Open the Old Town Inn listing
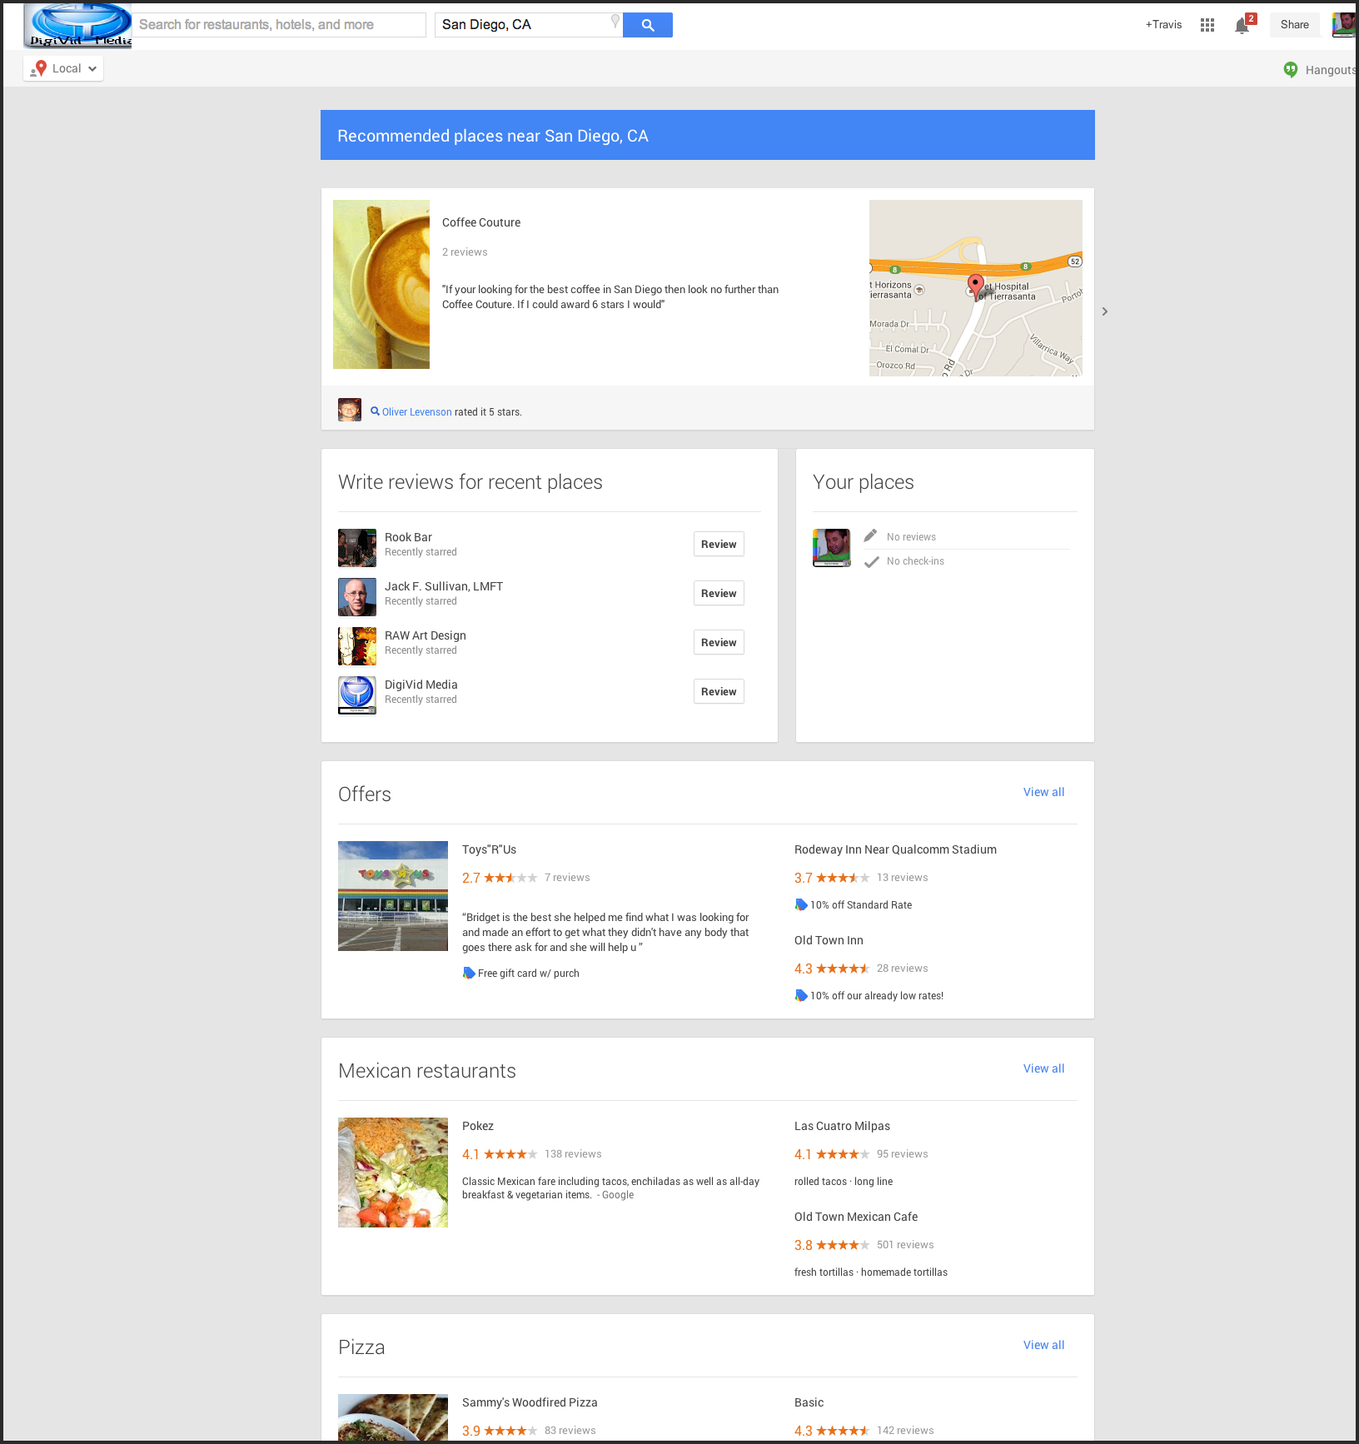 829,940
